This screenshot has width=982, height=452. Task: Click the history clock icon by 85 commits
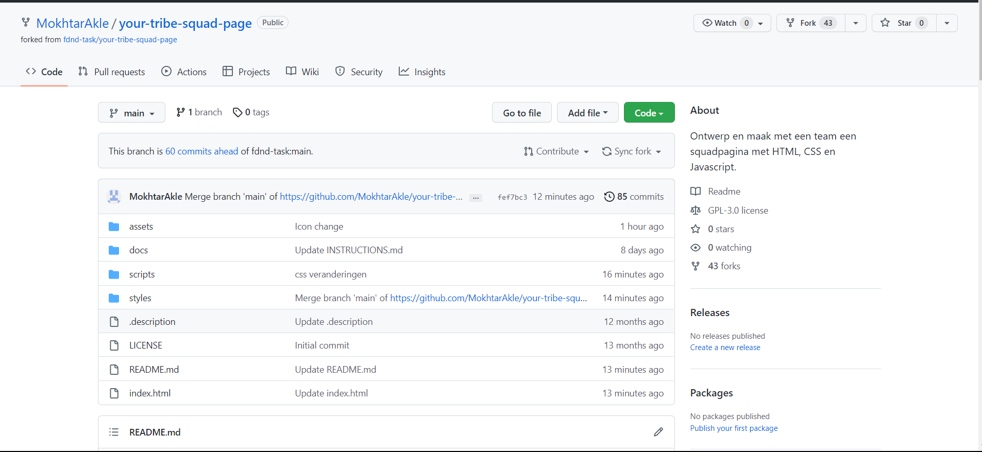click(x=609, y=197)
